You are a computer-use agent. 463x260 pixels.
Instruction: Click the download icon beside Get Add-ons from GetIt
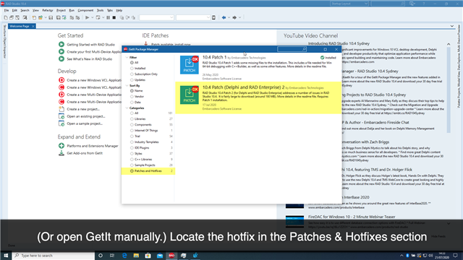click(61, 153)
